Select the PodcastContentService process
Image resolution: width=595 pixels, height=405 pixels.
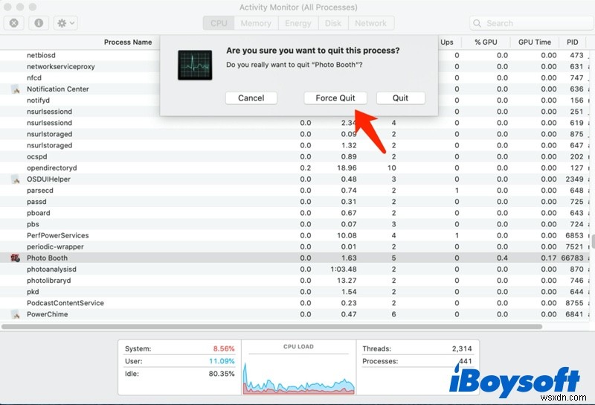tap(65, 303)
